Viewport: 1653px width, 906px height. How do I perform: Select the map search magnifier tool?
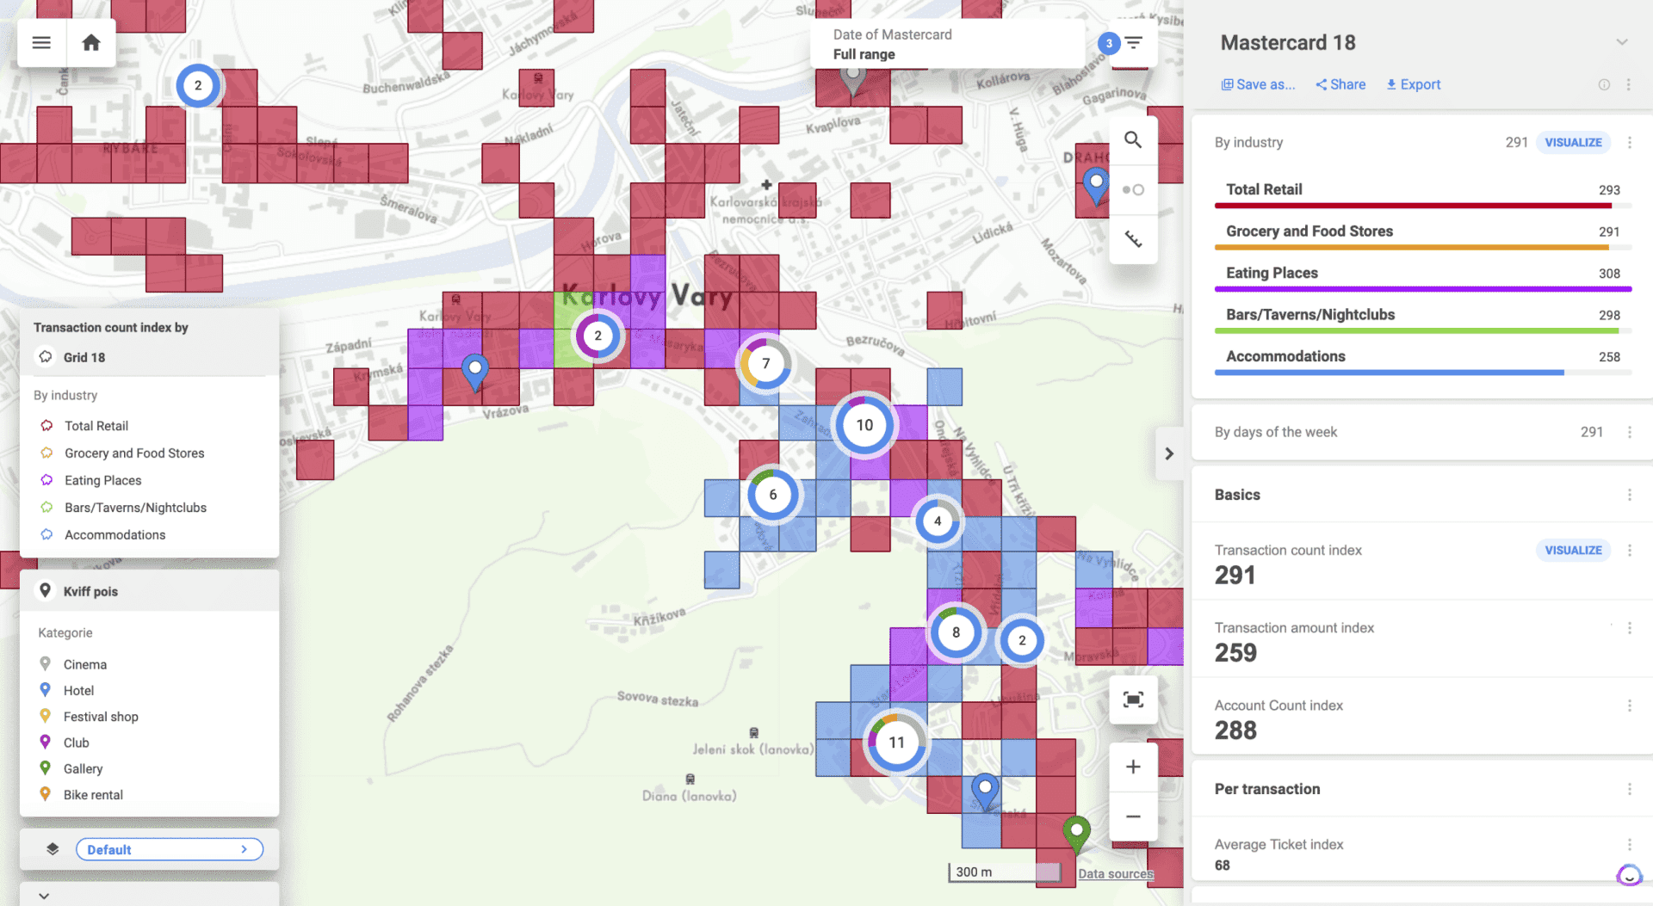click(x=1133, y=139)
